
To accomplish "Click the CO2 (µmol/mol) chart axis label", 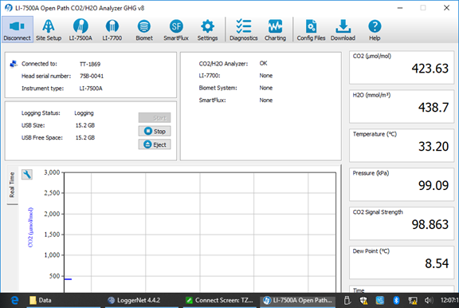I will 30,227.
